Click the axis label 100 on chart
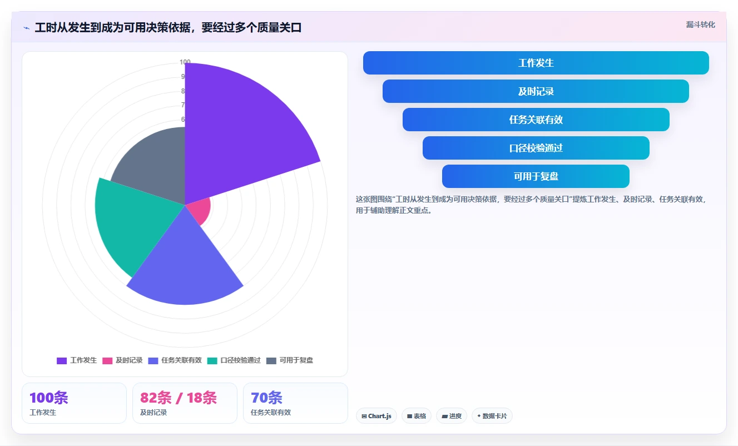The height and width of the screenshot is (446, 738). [185, 62]
